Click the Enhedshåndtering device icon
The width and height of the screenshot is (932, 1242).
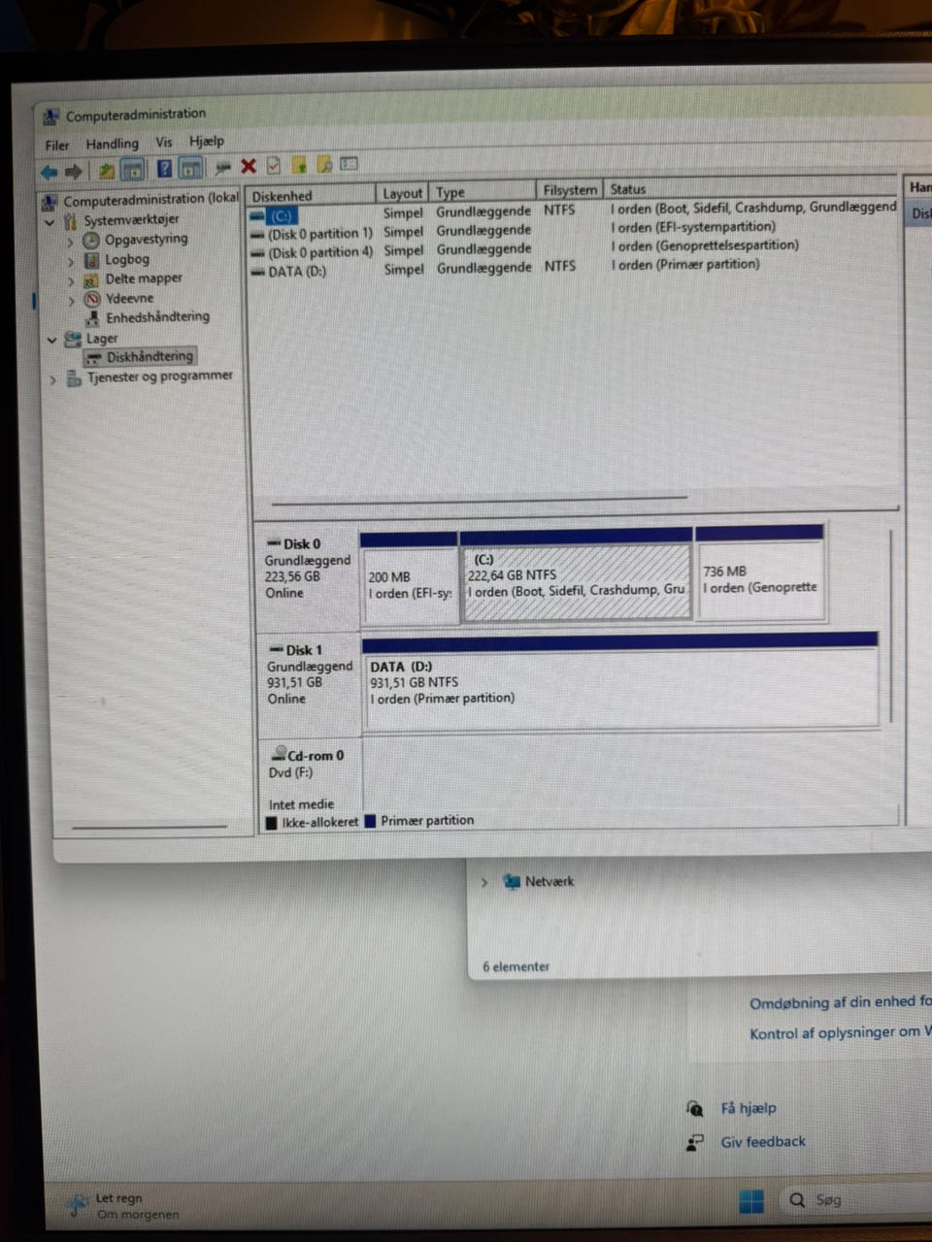(x=93, y=318)
